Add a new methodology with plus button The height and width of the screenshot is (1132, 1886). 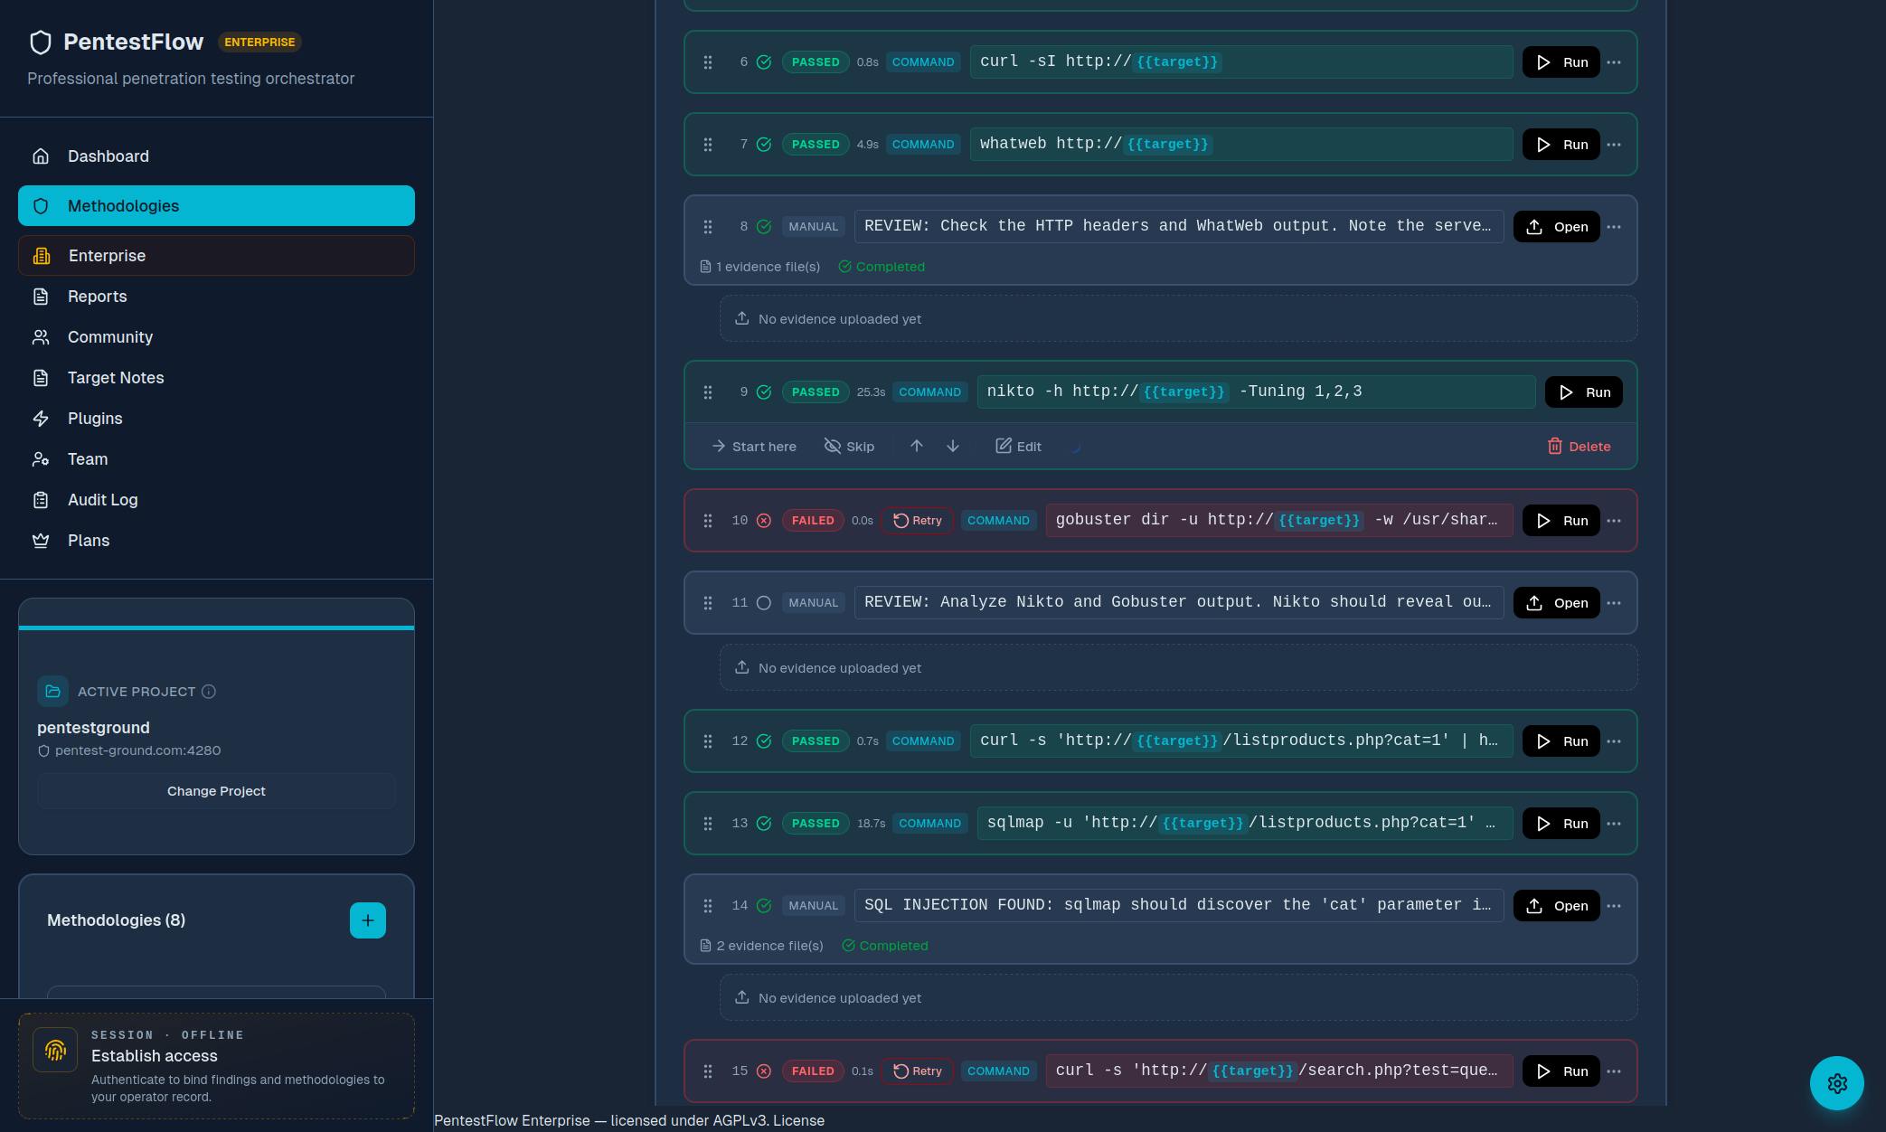coord(368,920)
